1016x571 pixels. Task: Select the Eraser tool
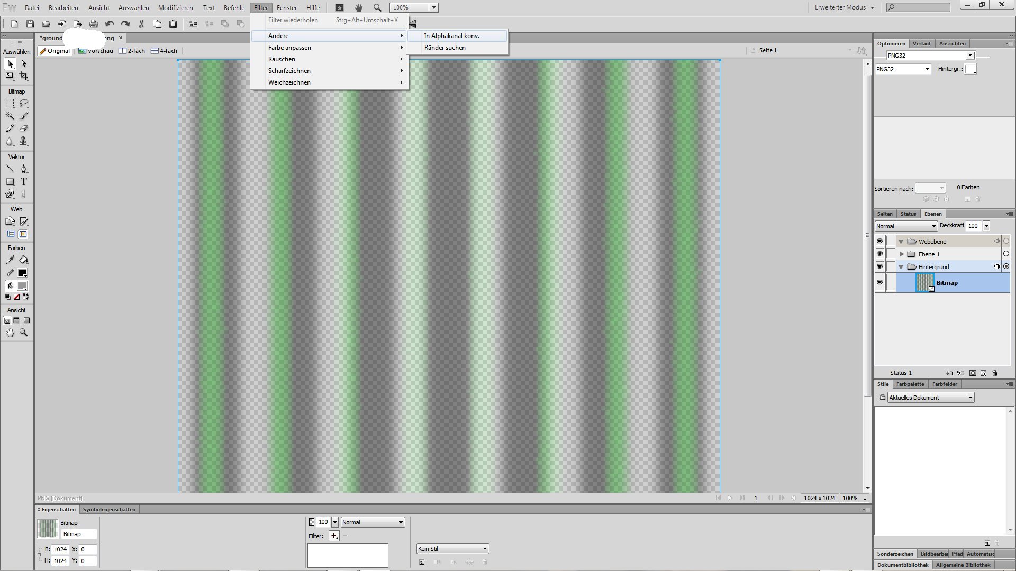tap(24, 128)
